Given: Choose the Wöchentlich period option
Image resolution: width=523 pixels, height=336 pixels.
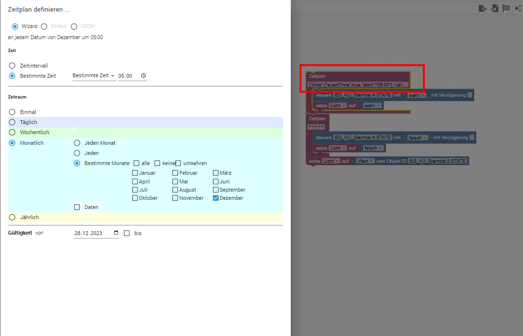Looking at the screenshot, I should click(x=13, y=132).
